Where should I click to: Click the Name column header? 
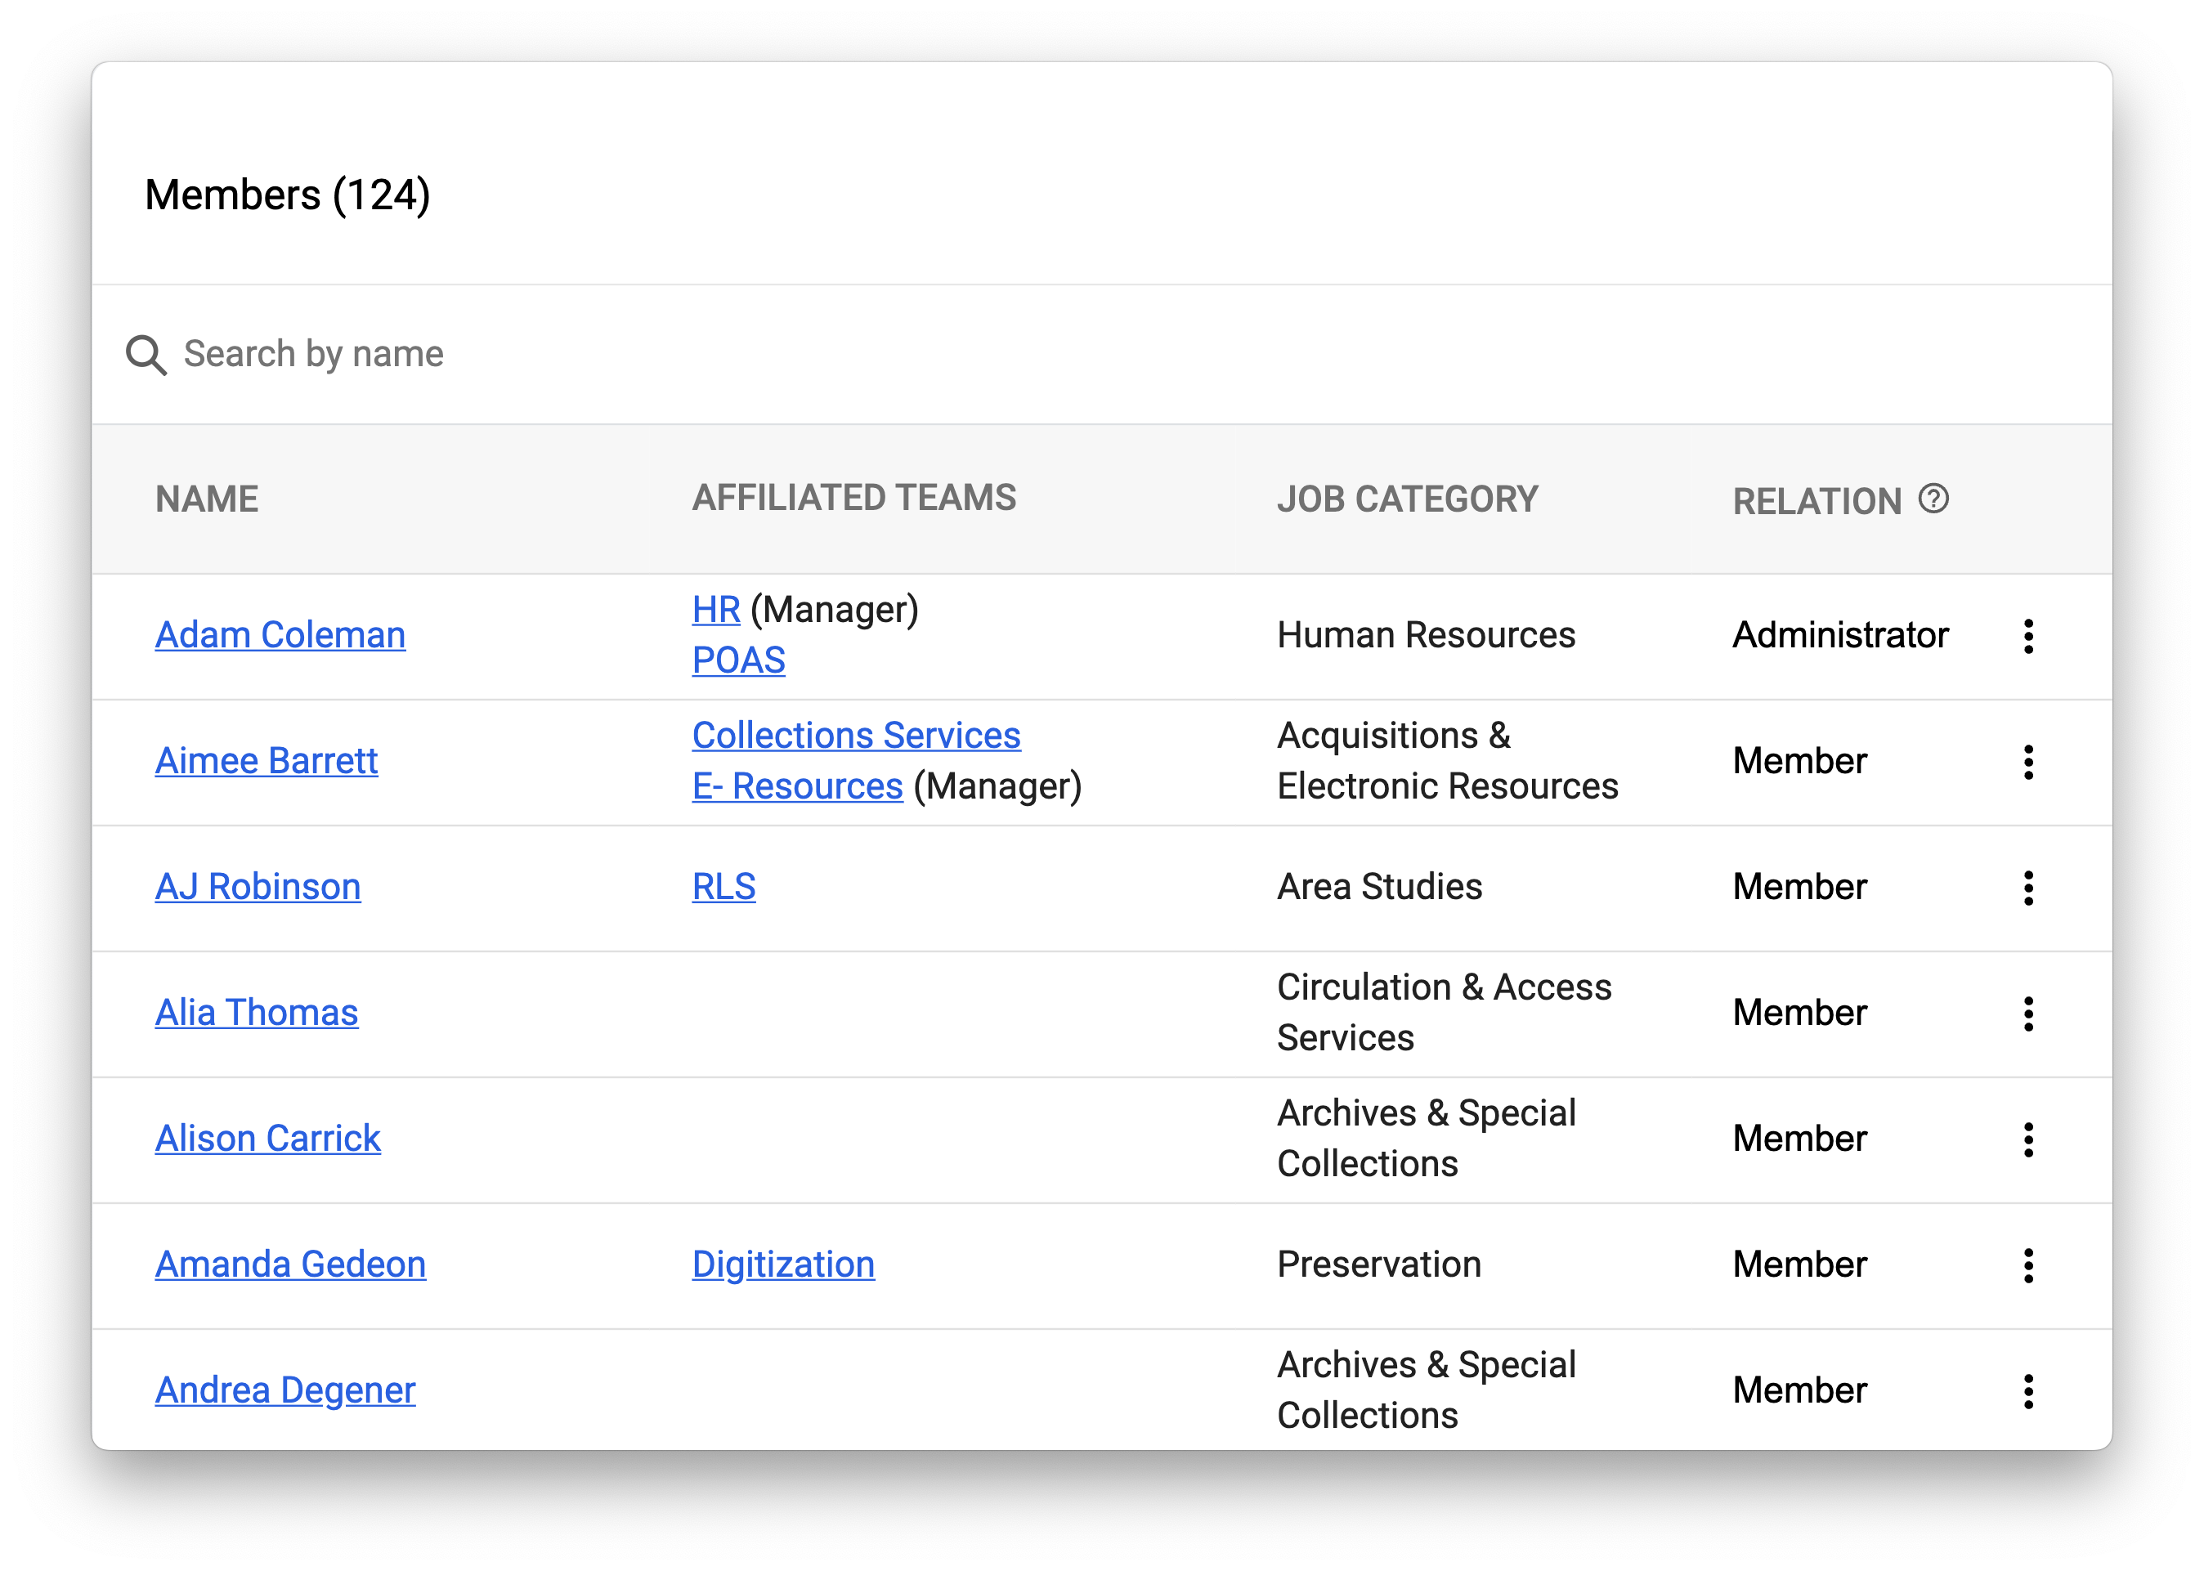coord(207,499)
